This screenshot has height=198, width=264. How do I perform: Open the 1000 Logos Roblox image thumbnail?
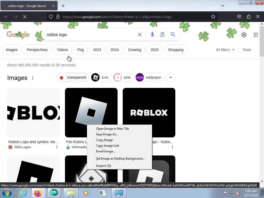(34, 113)
